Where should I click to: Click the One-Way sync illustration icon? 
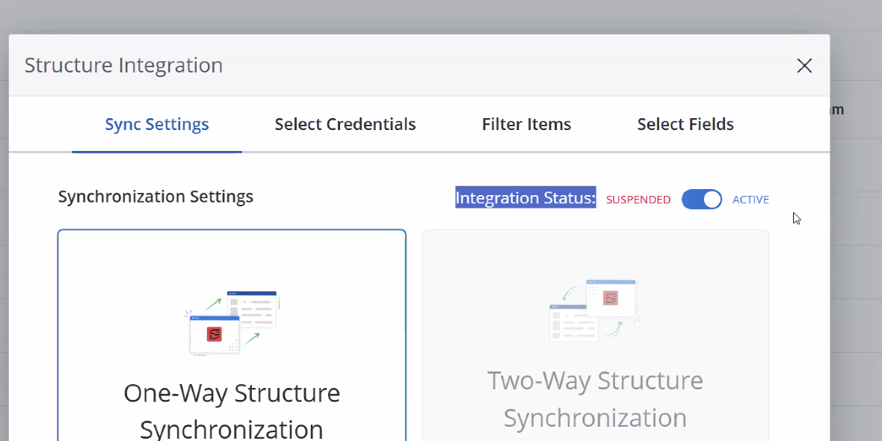click(232, 322)
